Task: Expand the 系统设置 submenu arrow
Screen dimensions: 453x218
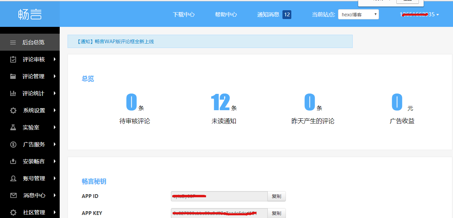Action: [x=55, y=111]
